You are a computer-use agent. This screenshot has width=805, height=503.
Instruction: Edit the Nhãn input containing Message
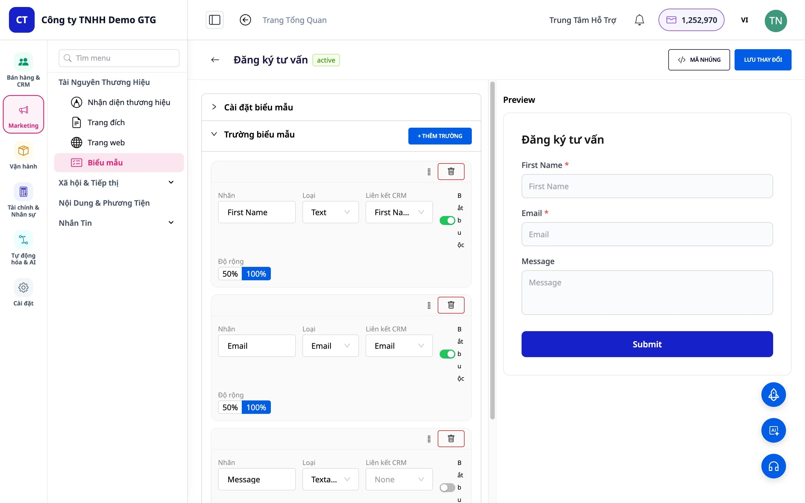[257, 479]
